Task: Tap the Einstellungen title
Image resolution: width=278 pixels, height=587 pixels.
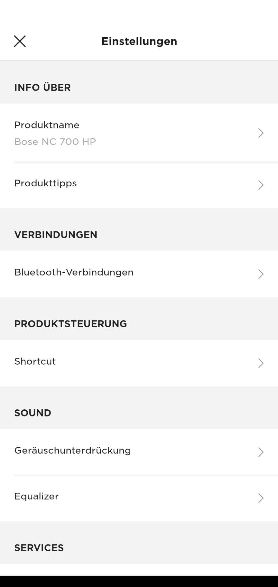Action: click(139, 41)
